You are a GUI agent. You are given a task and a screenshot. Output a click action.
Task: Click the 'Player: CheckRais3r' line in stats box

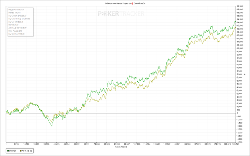[x=16, y=10]
